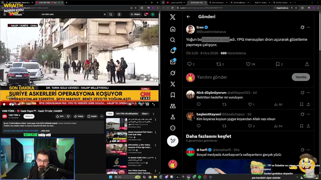Like the CNN TÜRK video (28 B)
This screenshot has height=180, width=321.
coord(60,116)
